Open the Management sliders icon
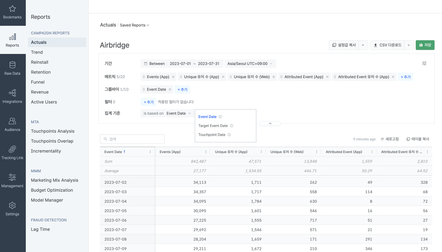Viewport: 442px width, 252px height. [12, 177]
